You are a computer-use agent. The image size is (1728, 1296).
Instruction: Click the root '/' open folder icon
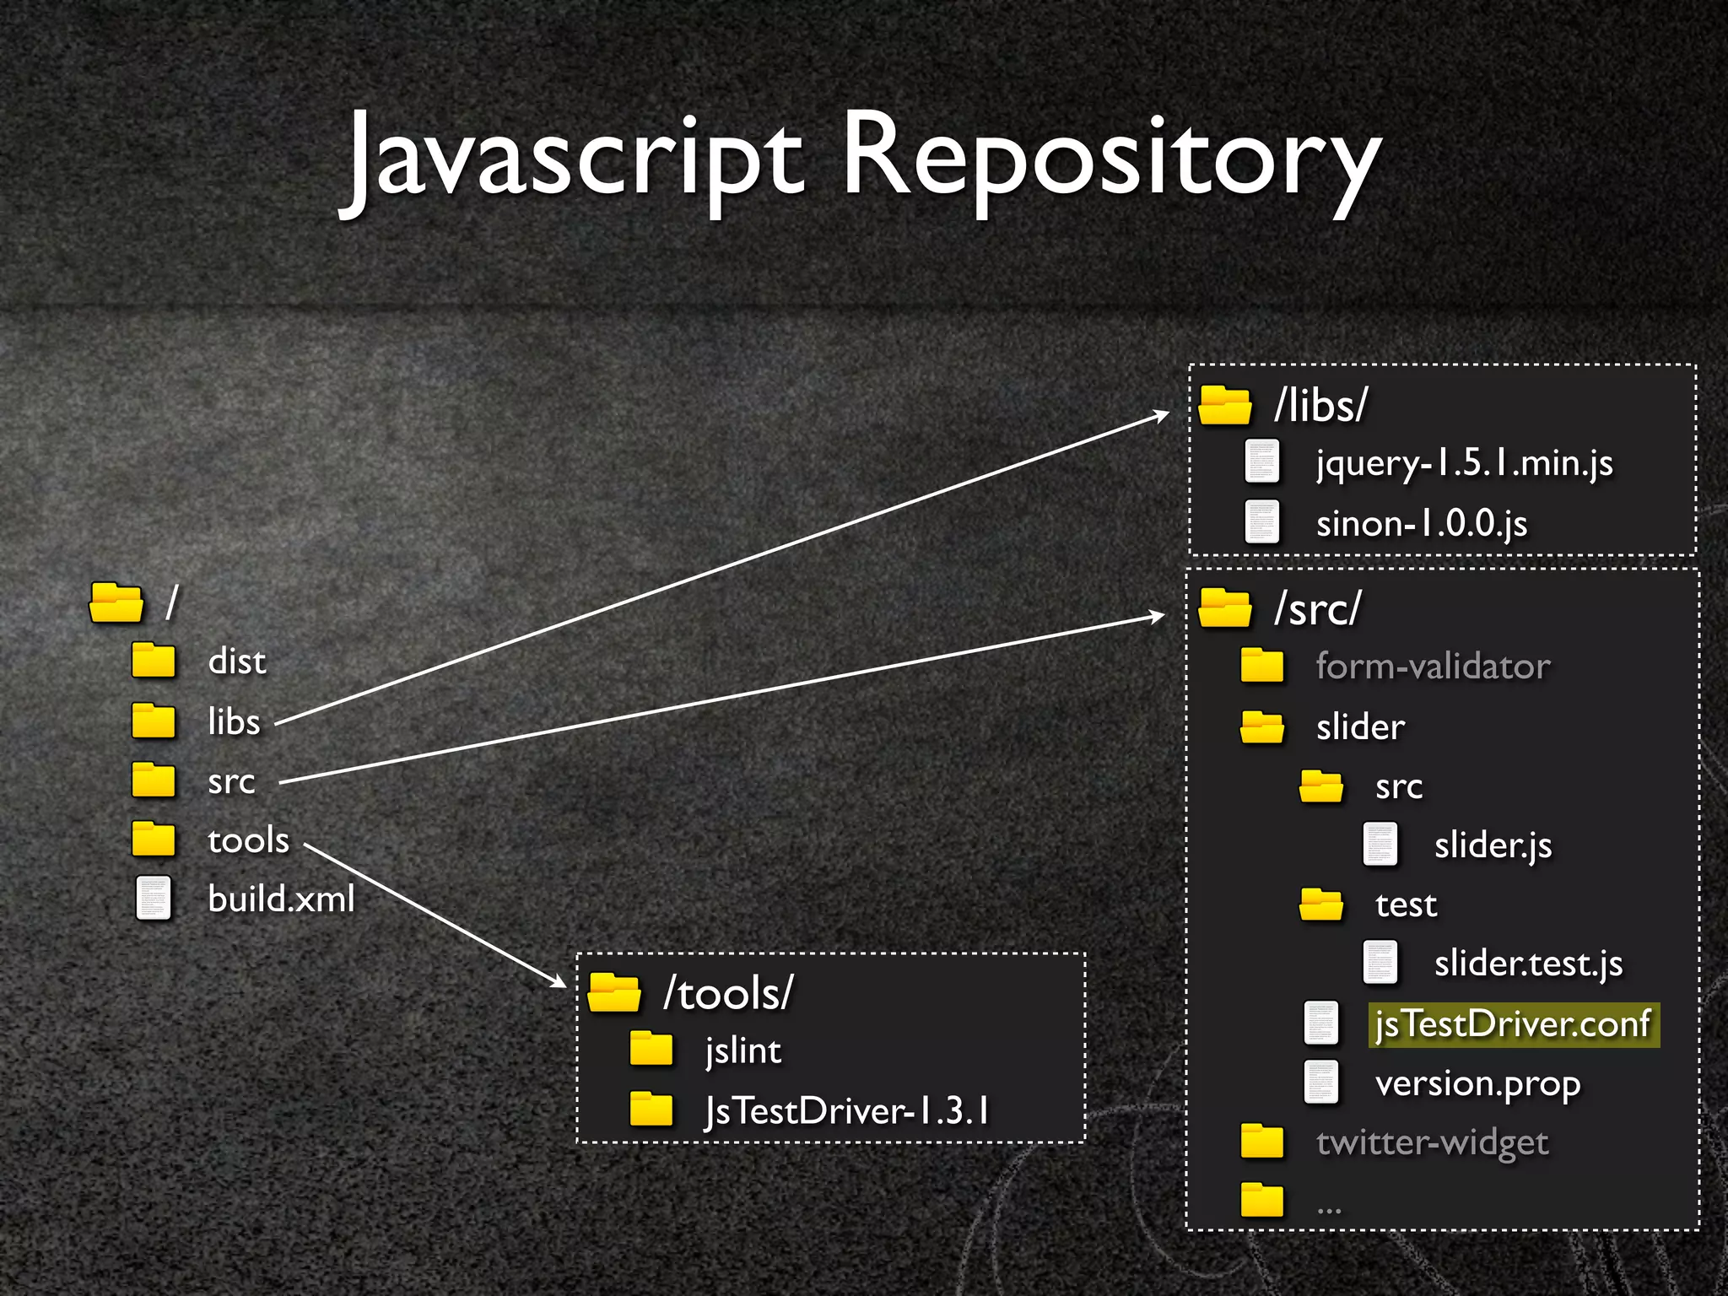(x=116, y=602)
